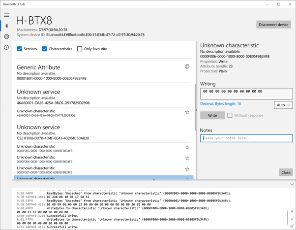Select Unknown service C521F000-0D70-4D4F
Image resolution: width=296 pixels, height=230 pixels.
pos(104,132)
